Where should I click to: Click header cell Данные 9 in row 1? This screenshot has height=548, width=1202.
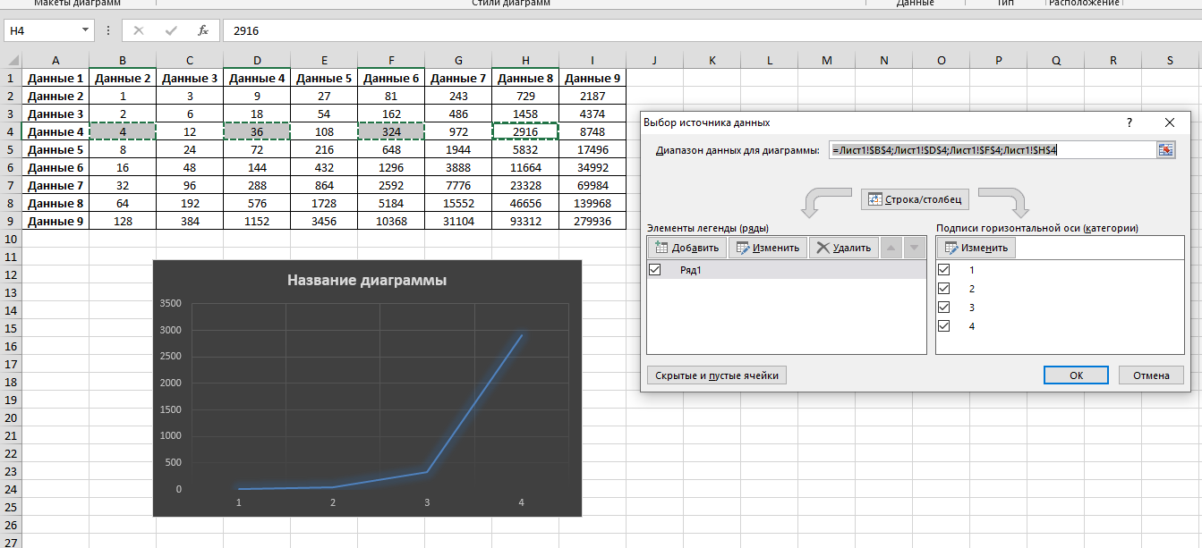coord(592,78)
